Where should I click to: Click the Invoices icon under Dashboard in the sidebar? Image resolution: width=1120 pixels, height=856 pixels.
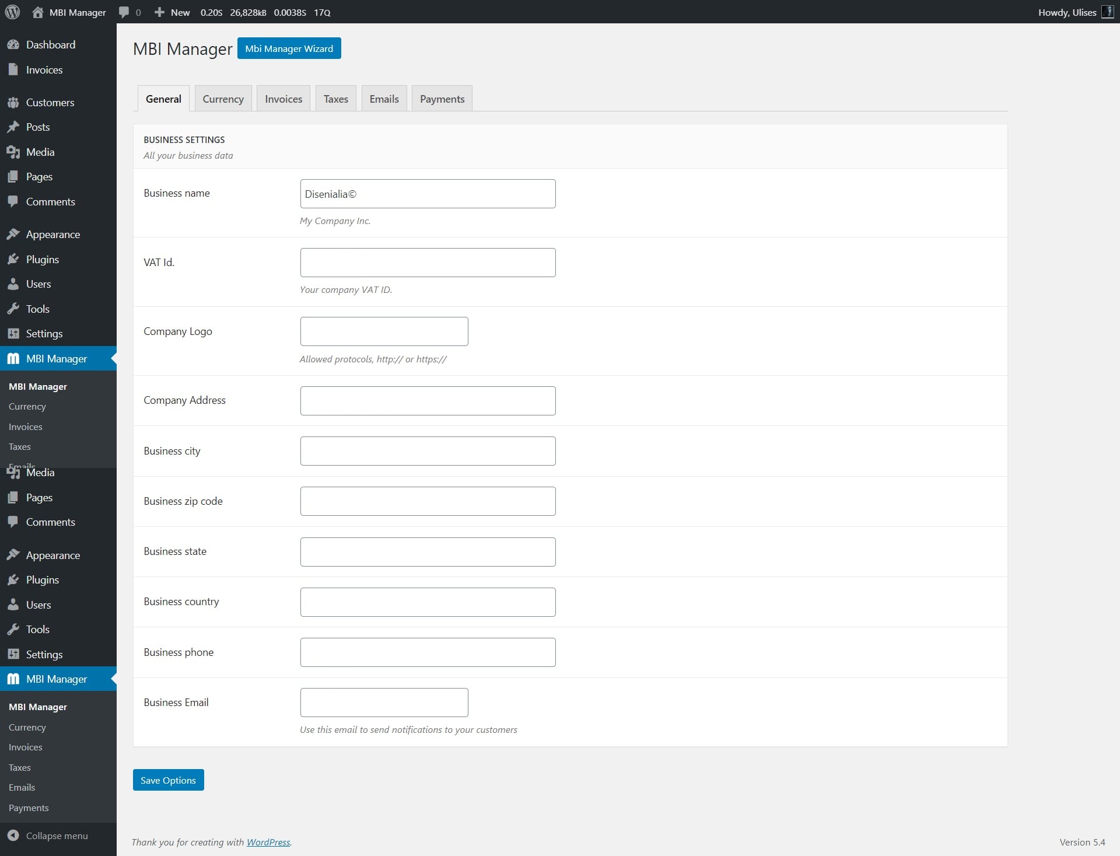(x=13, y=70)
